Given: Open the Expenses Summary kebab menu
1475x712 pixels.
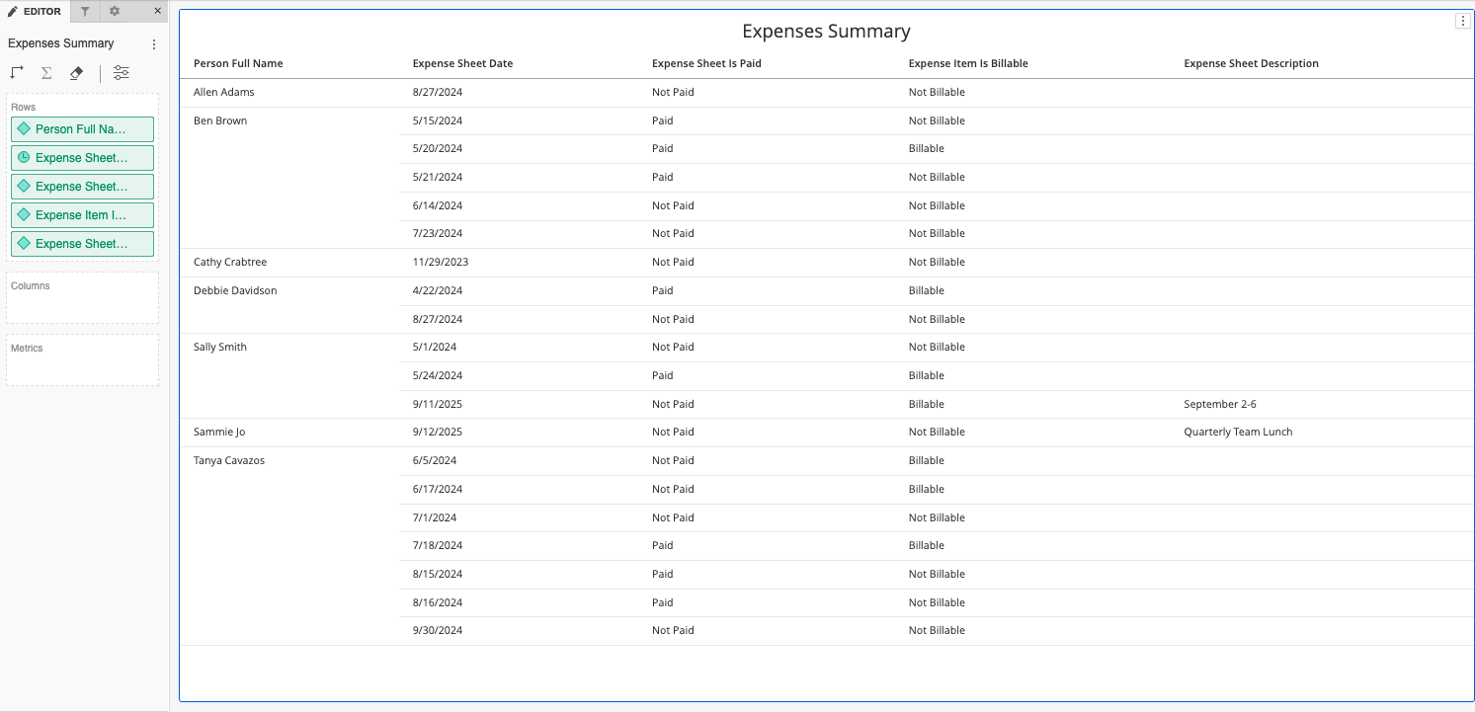Looking at the screenshot, I should pyautogui.click(x=153, y=43).
